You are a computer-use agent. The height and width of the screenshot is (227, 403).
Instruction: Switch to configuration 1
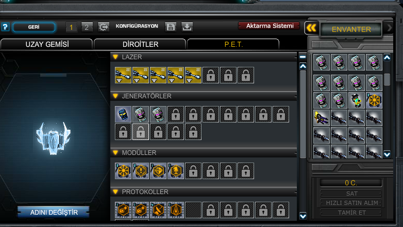pos(71,27)
